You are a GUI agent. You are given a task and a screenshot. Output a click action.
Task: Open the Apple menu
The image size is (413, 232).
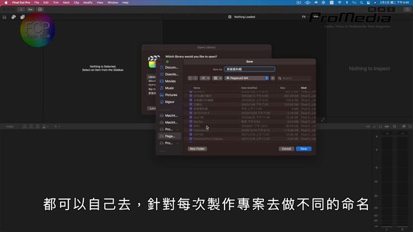(6, 3)
